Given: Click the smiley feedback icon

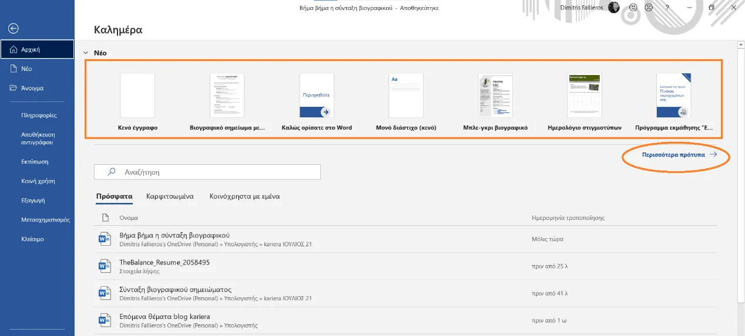Looking at the screenshot, I should [x=633, y=8].
